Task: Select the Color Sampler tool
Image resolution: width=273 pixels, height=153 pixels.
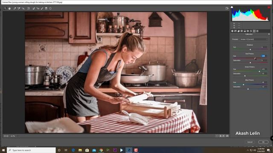Action: [19, 8]
